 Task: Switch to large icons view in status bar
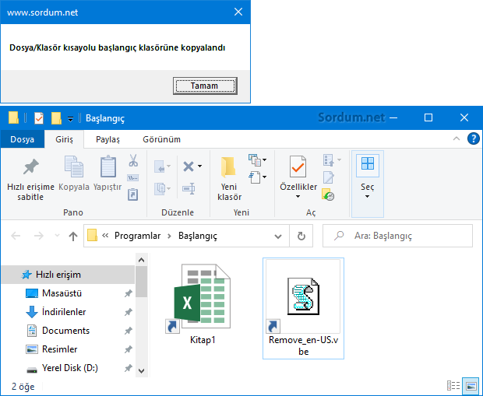(x=471, y=386)
